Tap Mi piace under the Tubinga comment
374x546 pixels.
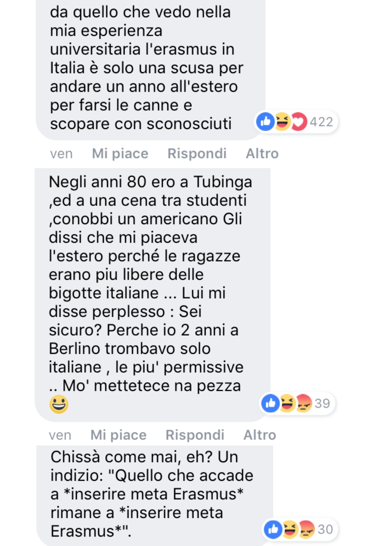tap(118, 435)
